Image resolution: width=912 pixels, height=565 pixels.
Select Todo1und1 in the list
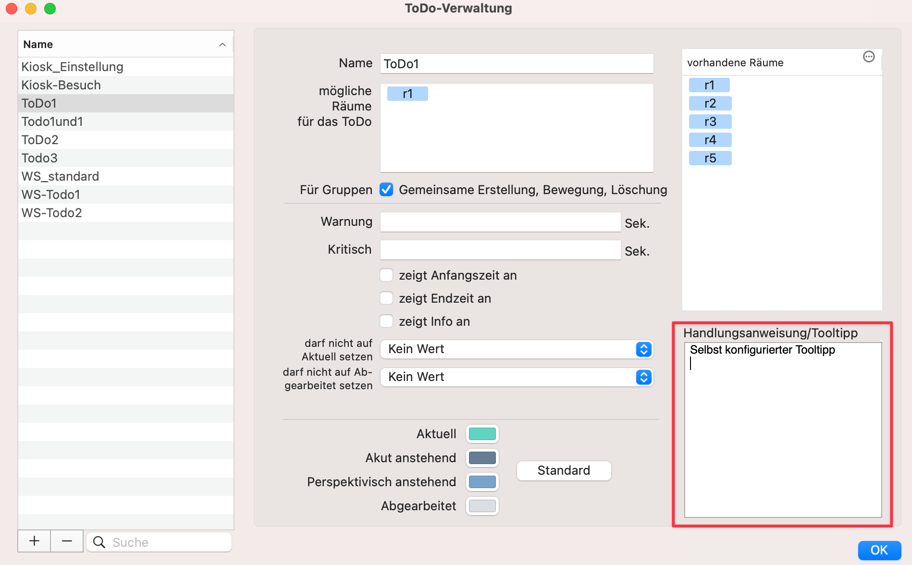pos(126,122)
